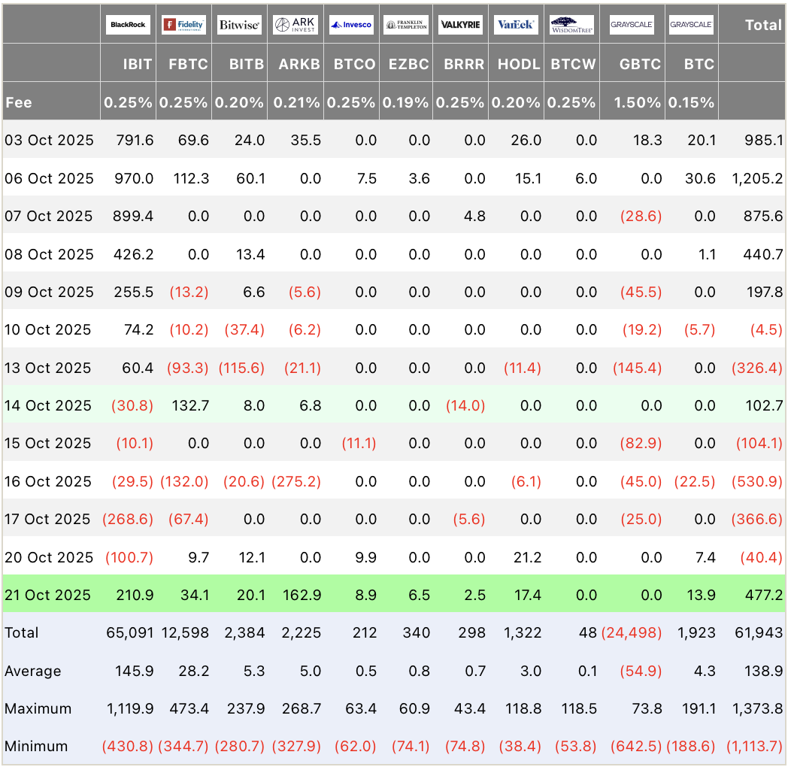Click the Fee row label
The width and height of the screenshot is (794, 773).
coord(19,102)
